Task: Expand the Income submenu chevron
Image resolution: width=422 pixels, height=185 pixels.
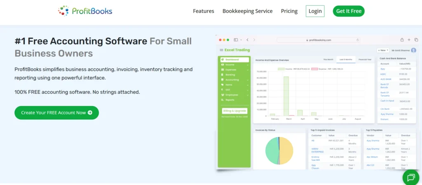Action: pyautogui.click(x=248, y=65)
